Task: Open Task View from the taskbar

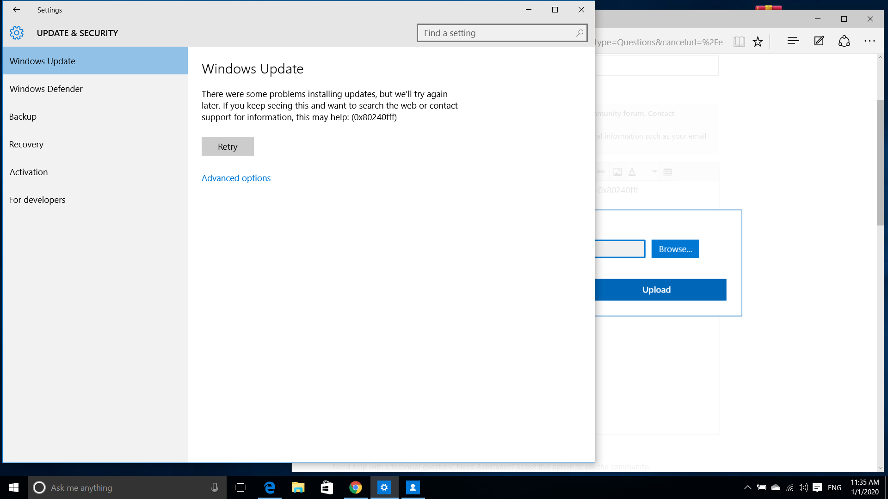Action: pos(240,487)
